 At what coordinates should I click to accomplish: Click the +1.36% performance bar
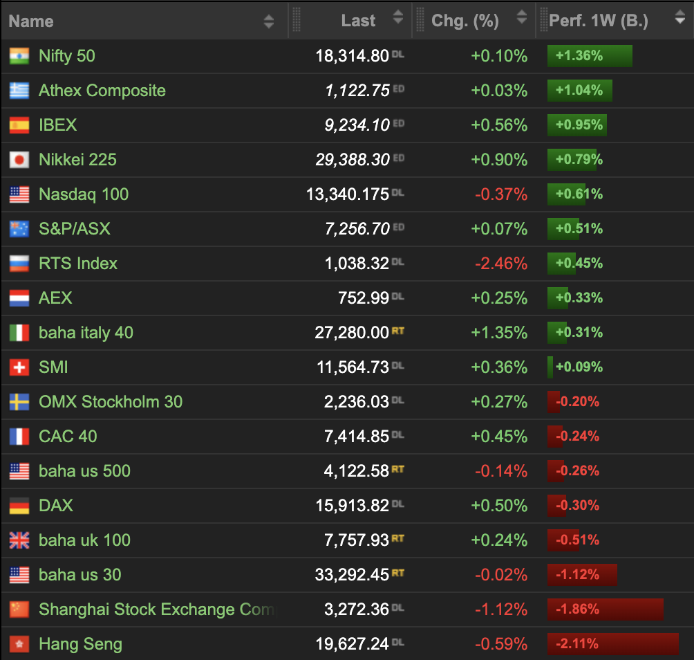point(590,56)
